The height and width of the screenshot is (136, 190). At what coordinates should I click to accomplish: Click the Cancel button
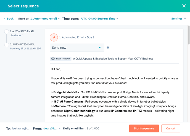point(170,129)
